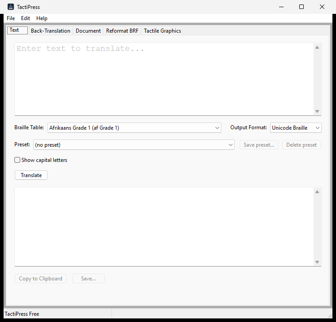Click input box scrollbar down arrow

tap(317, 111)
